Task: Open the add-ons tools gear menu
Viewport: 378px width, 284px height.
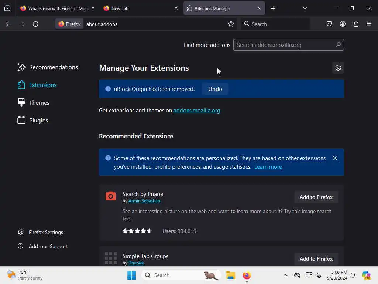Action: tap(338, 68)
